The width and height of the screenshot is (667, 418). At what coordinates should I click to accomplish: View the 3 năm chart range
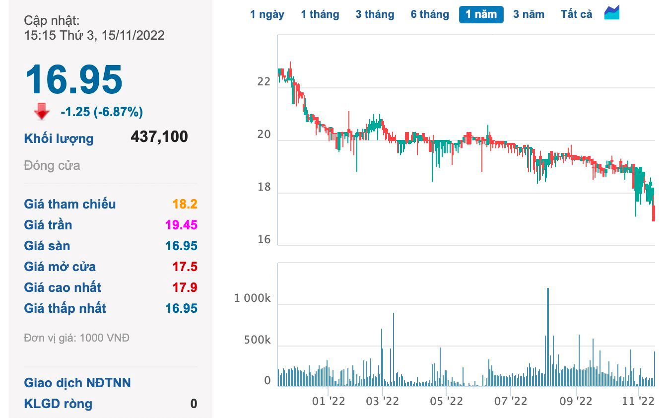pos(529,14)
